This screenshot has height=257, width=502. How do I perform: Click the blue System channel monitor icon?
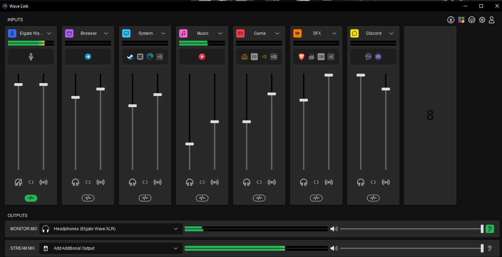[126, 33]
